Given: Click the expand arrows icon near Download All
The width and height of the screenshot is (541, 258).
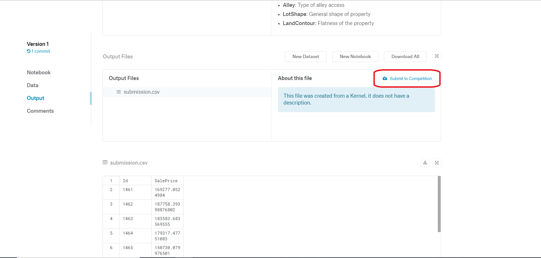Looking at the screenshot, I should tap(436, 56).
